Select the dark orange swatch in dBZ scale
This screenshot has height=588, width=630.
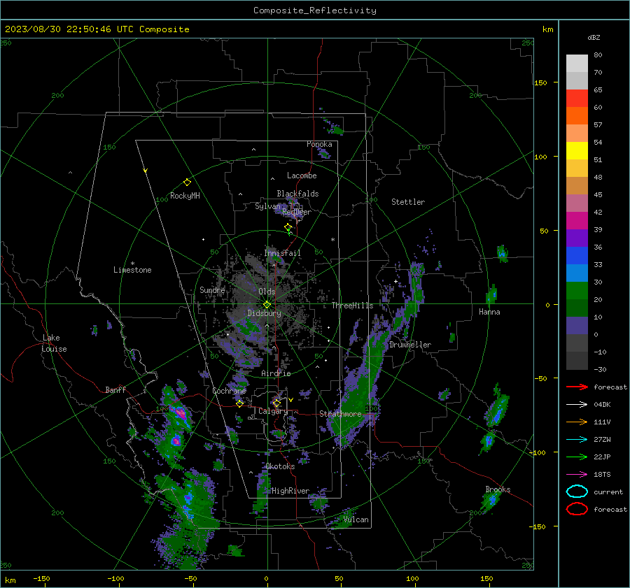[x=577, y=116]
